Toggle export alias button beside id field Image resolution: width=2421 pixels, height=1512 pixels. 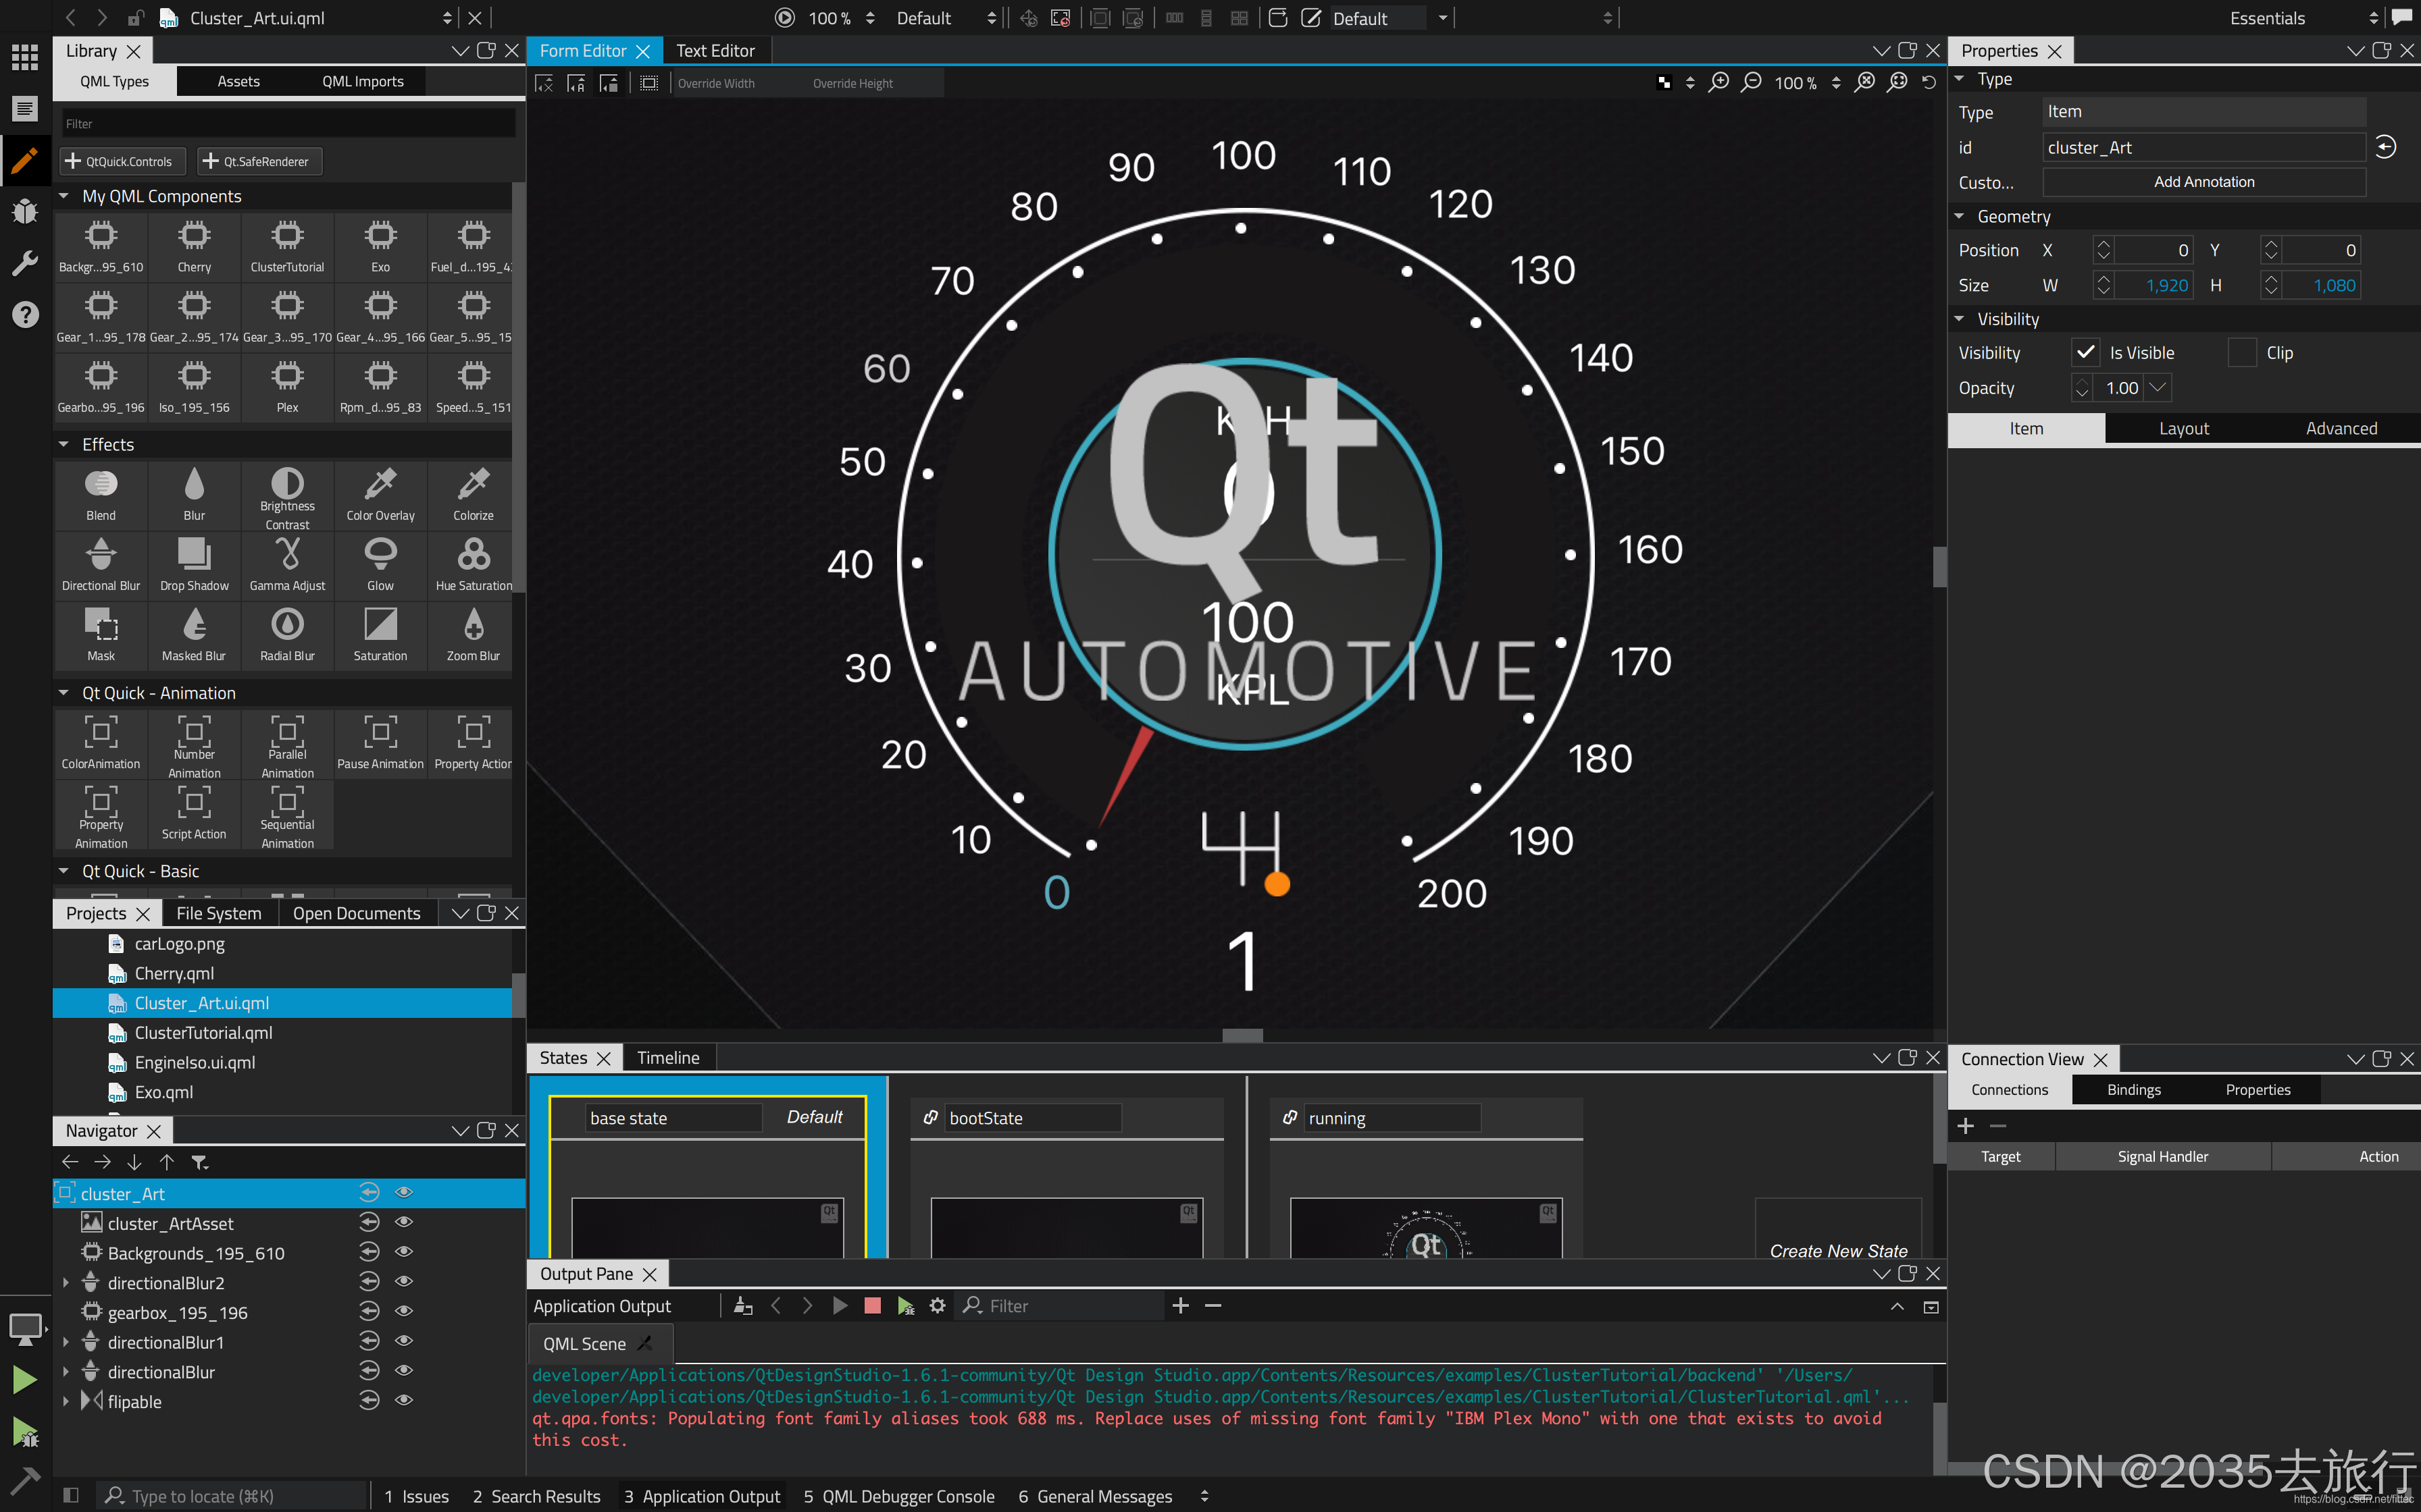point(2386,148)
